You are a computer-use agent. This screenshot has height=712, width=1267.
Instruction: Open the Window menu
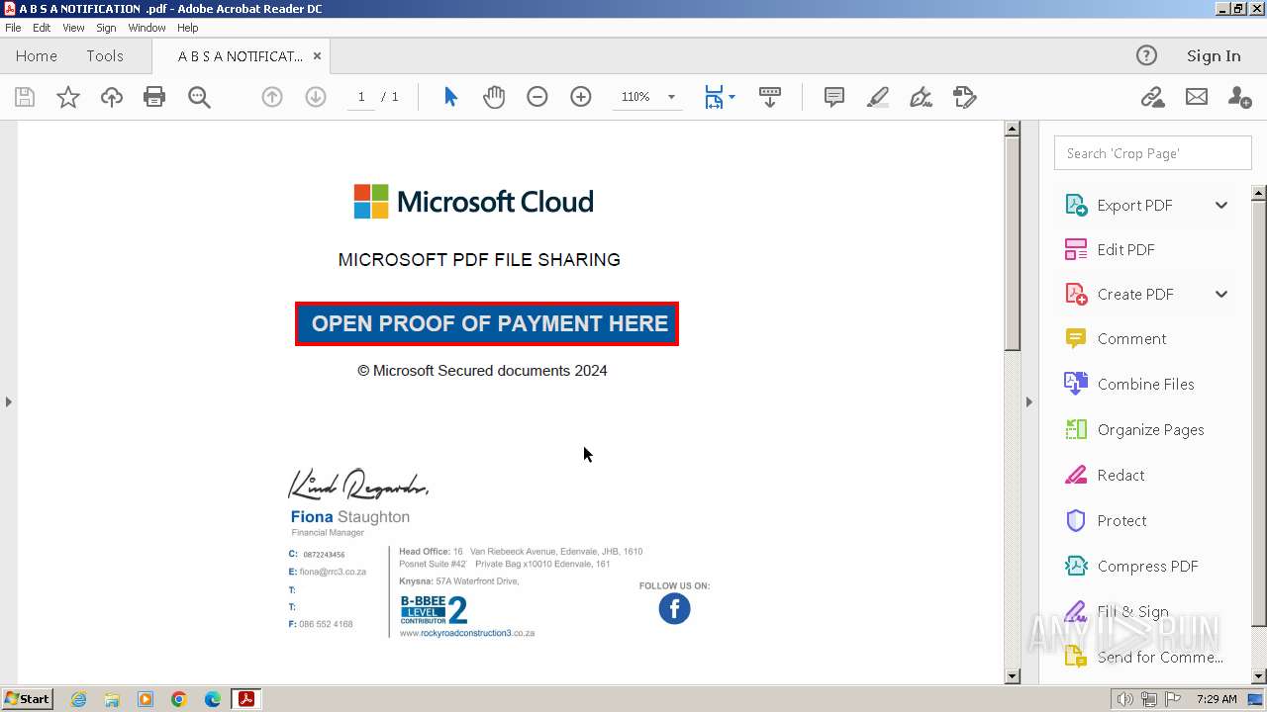146,28
